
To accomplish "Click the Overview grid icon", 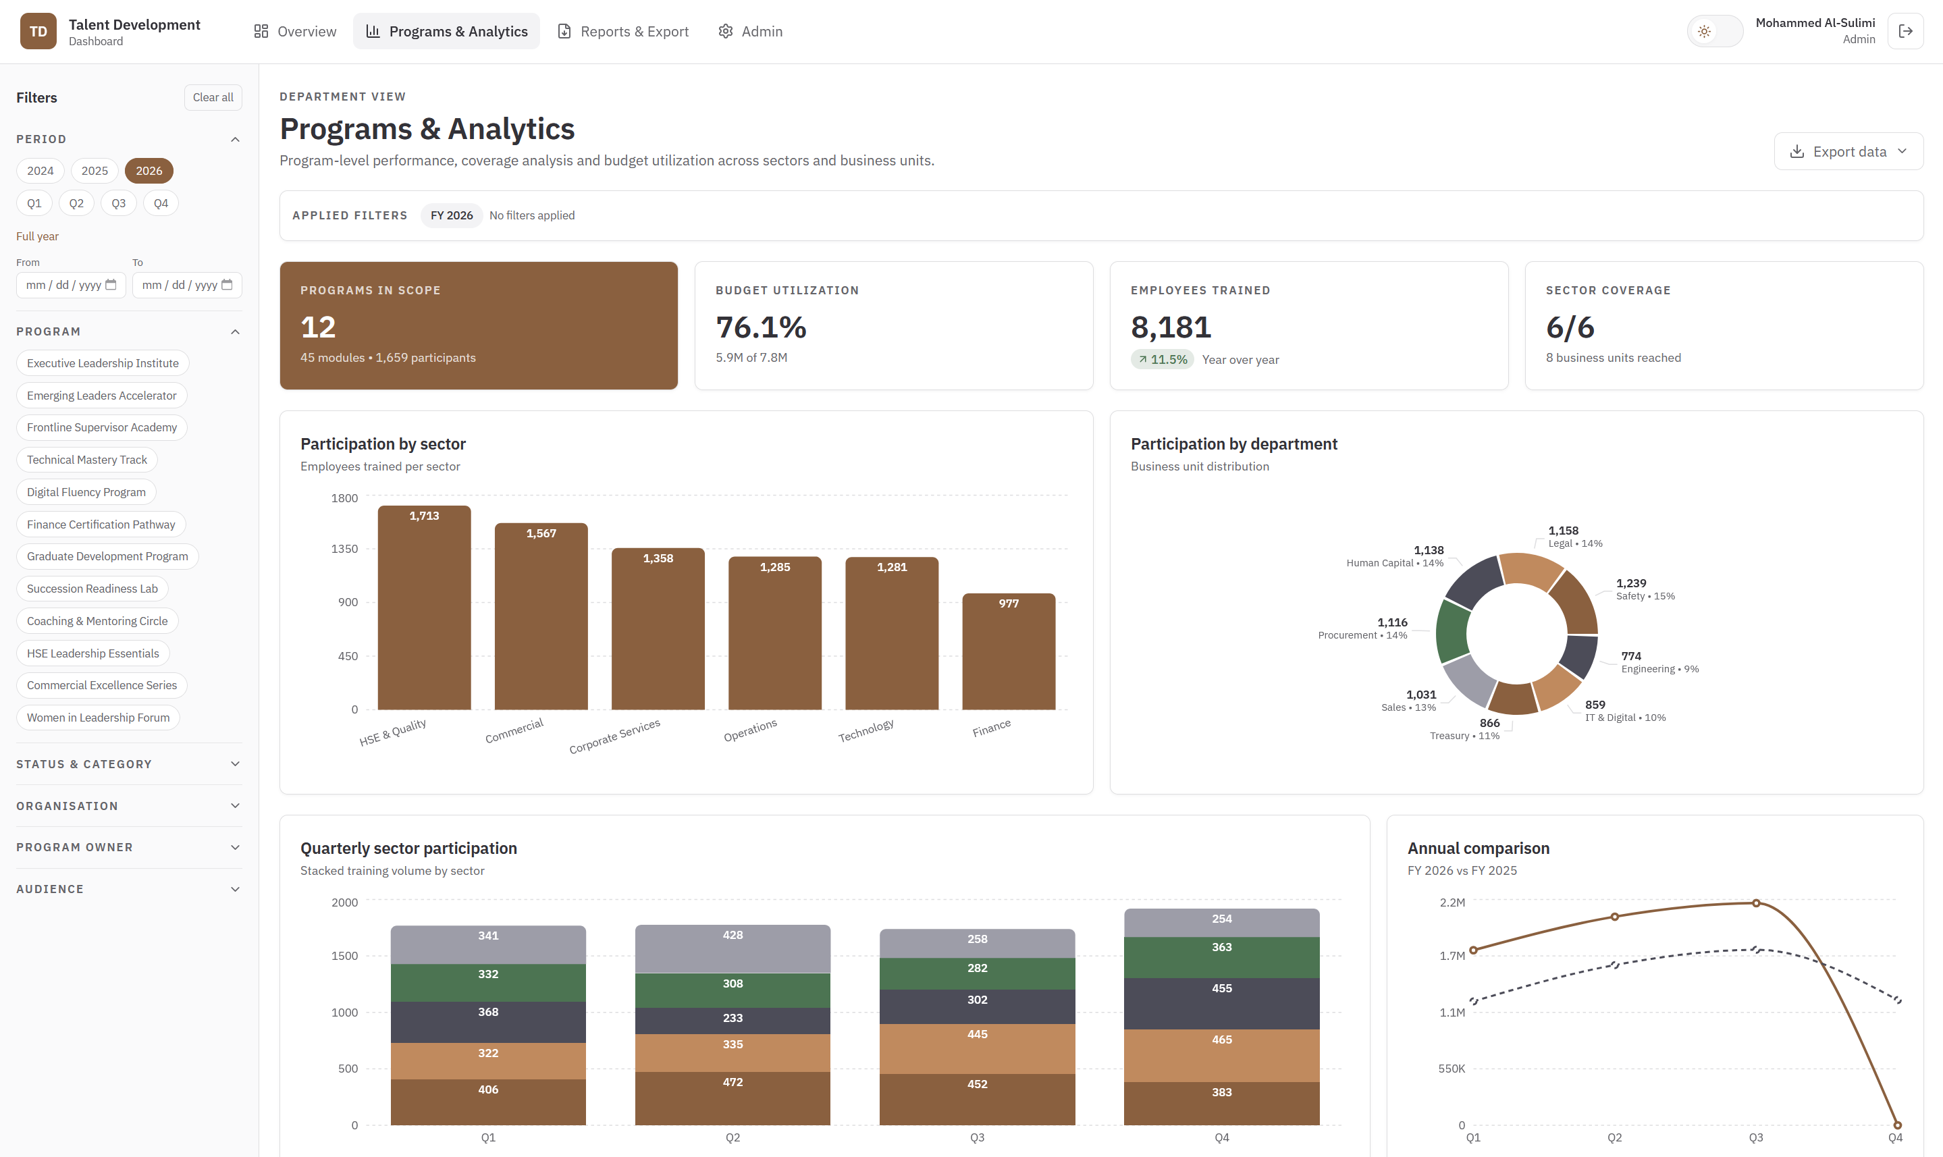I will click(261, 31).
